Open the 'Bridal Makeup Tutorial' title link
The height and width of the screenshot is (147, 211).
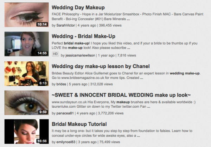(79, 124)
